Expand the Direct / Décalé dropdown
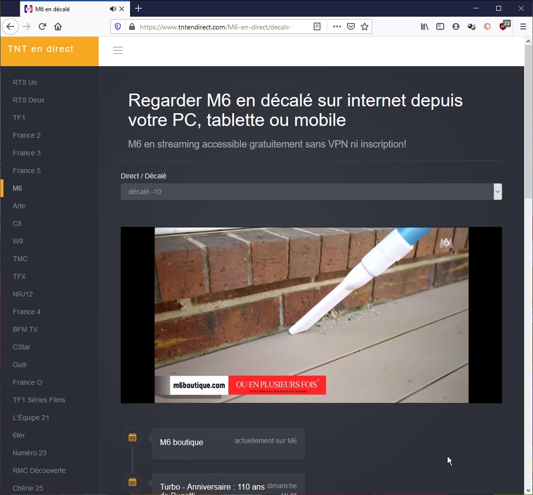 click(x=311, y=192)
